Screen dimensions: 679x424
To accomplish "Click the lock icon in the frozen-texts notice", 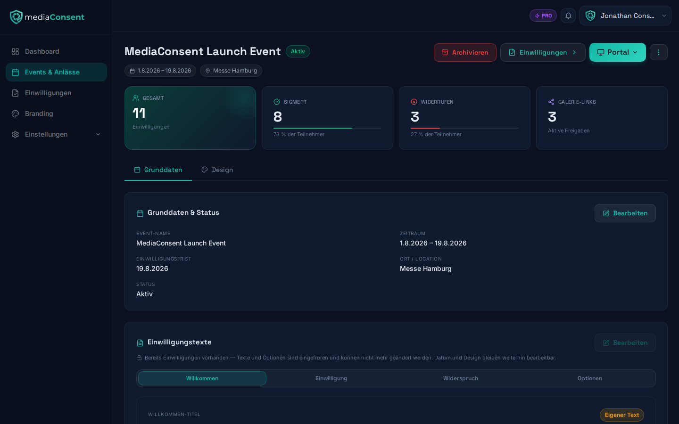I will (x=139, y=358).
